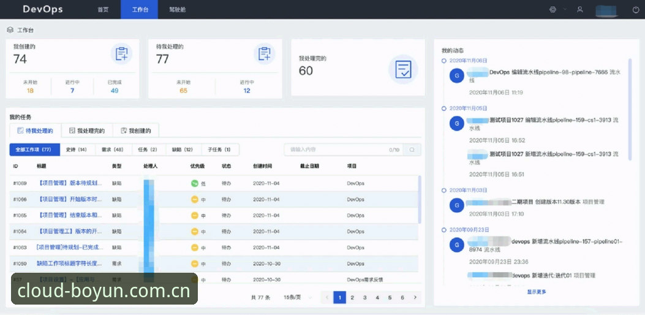
Task: Click low priority icon in row #1069
Action: click(x=195, y=183)
